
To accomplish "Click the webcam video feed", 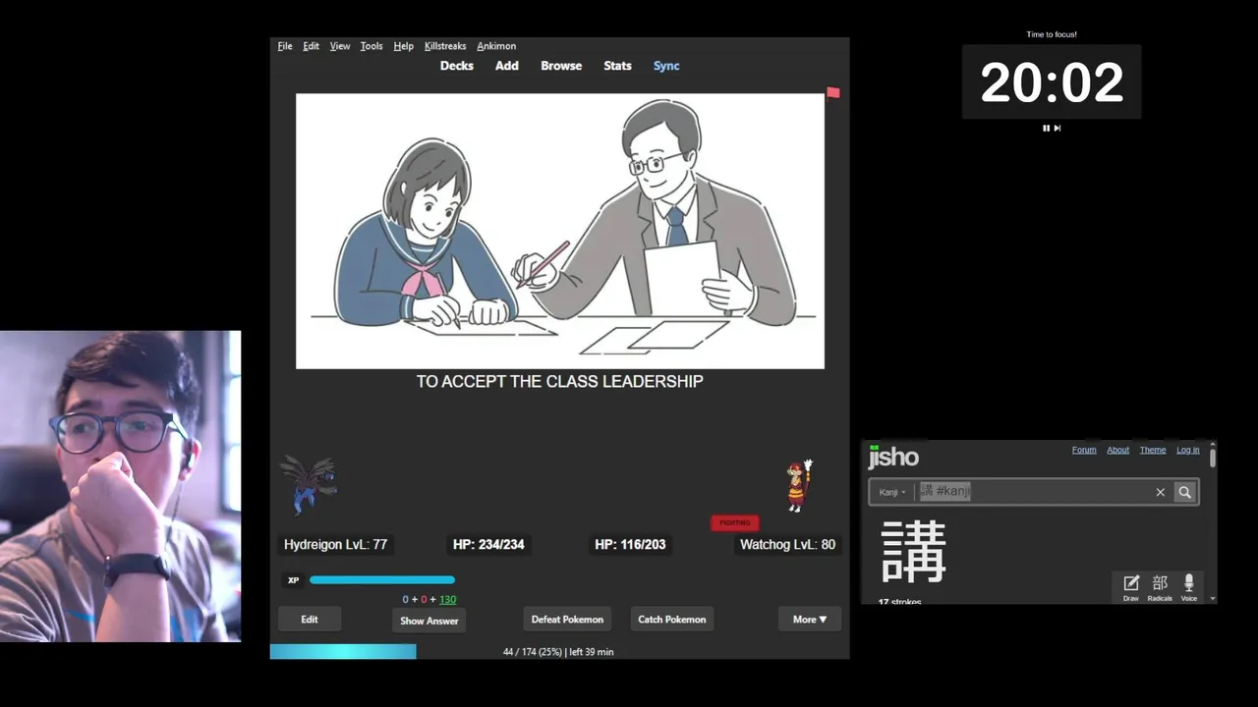I will point(120,486).
